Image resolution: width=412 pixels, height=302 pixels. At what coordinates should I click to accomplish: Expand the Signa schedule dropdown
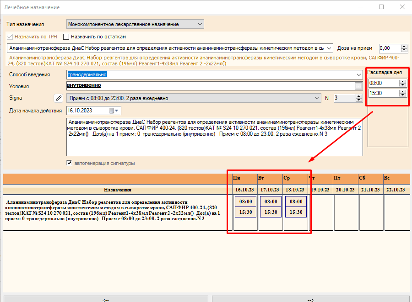point(317,98)
